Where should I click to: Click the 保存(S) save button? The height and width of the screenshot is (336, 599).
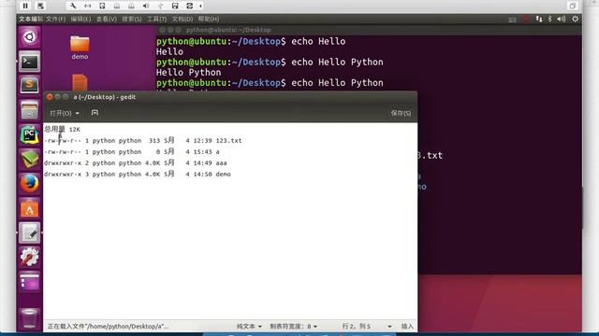(x=401, y=113)
